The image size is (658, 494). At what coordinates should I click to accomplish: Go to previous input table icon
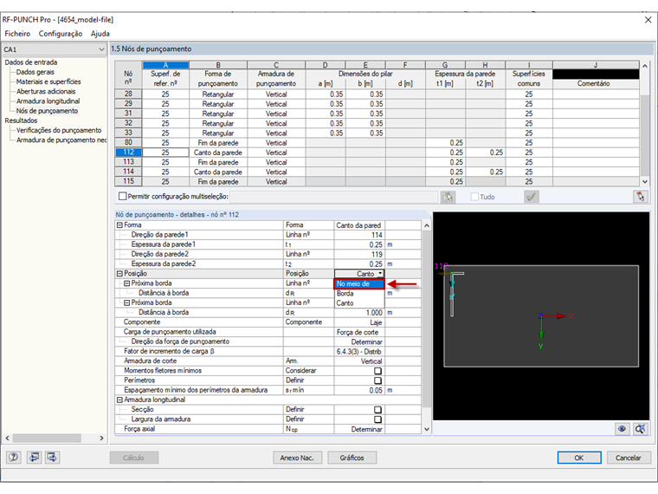tap(34, 457)
